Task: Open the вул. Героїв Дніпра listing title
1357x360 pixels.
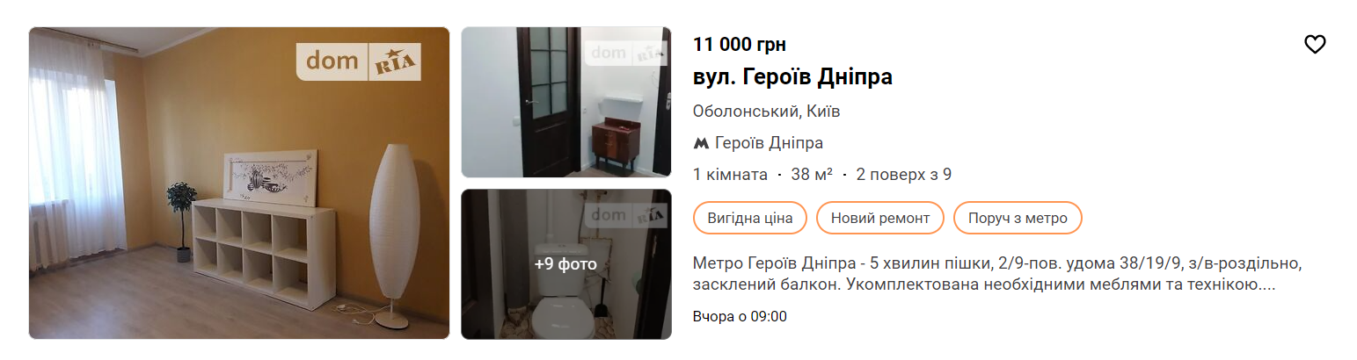Action: 792,77
